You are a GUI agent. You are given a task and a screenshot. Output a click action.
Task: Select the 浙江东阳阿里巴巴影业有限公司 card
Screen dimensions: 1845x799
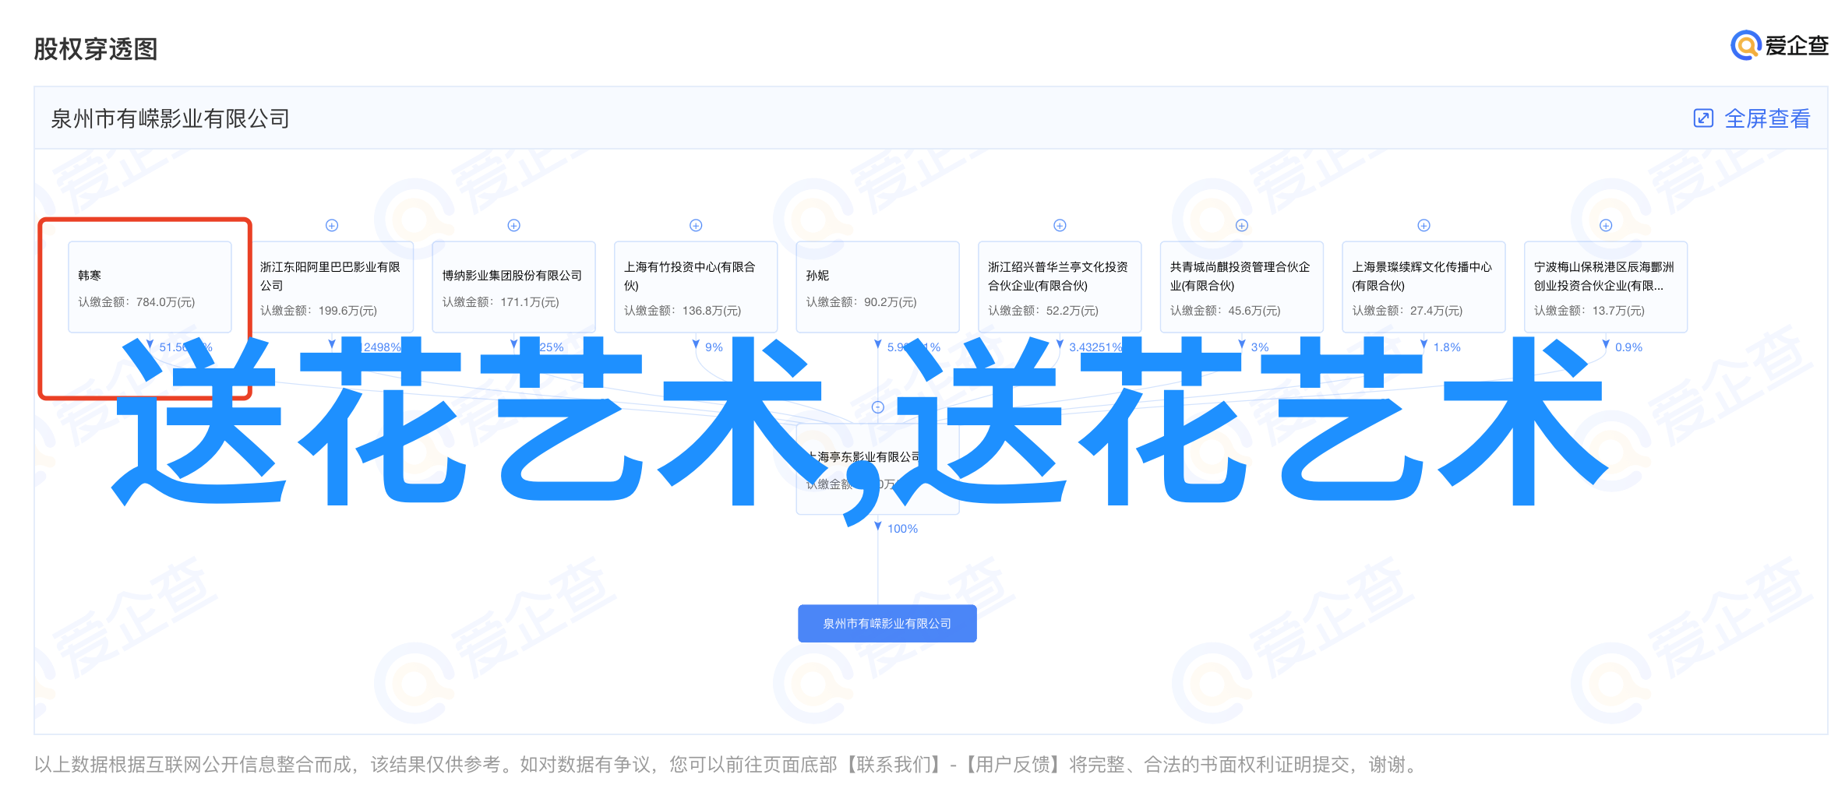pyautogui.click(x=332, y=287)
